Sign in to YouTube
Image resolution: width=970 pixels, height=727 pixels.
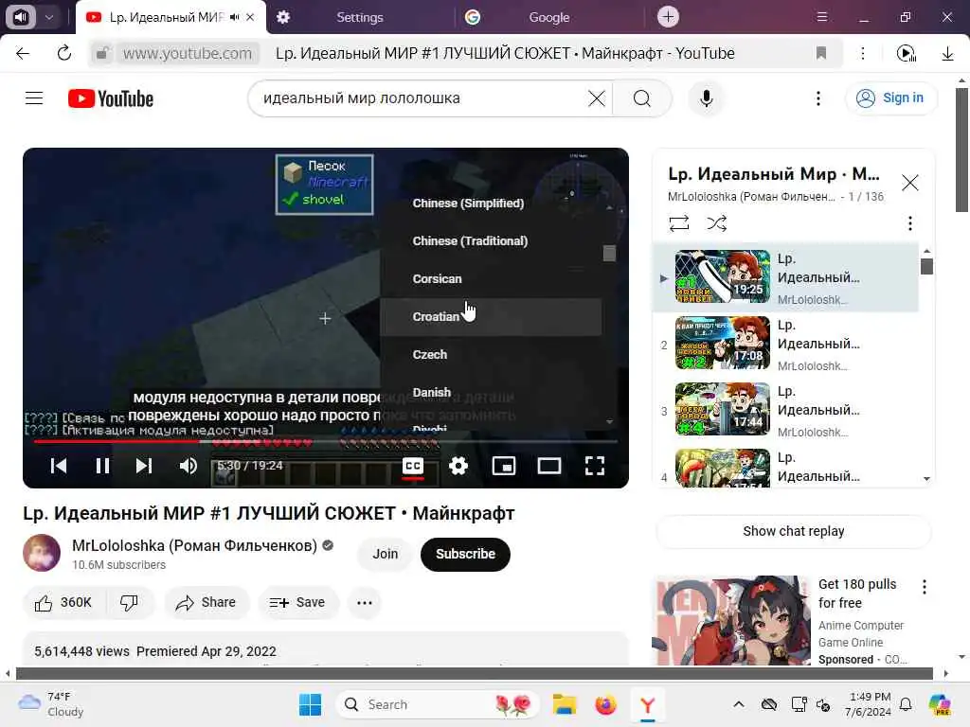coord(890,98)
